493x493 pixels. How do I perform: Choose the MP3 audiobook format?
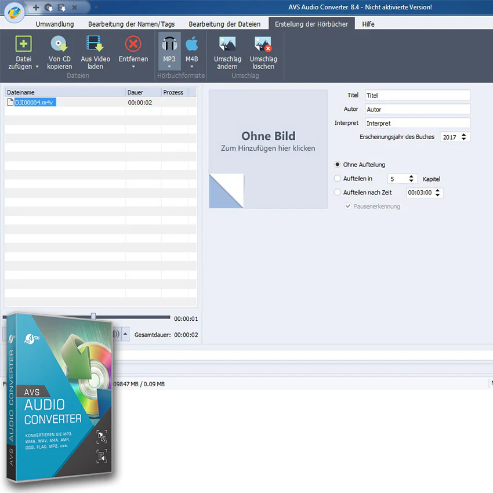pos(169,51)
